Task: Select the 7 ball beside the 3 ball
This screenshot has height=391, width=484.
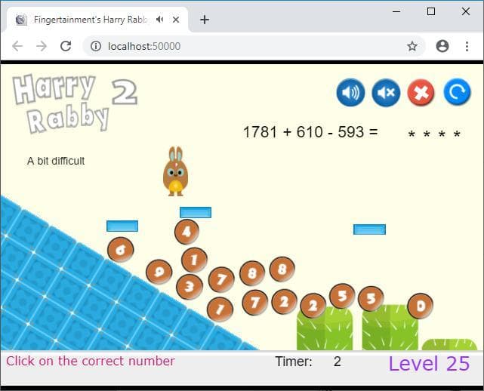Action: 221,279
